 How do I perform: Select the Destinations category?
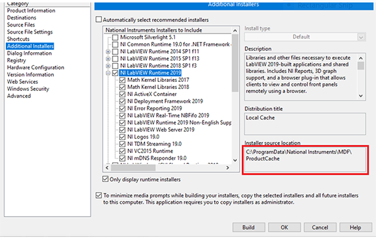[21, 17]
